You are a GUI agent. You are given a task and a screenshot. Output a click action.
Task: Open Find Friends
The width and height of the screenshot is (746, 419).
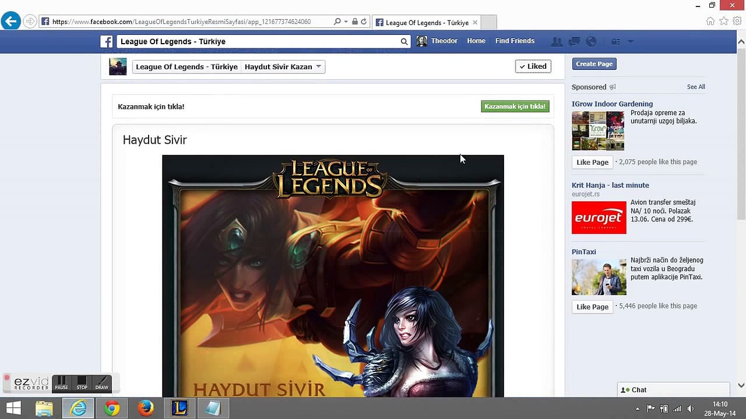click(515, 41)
